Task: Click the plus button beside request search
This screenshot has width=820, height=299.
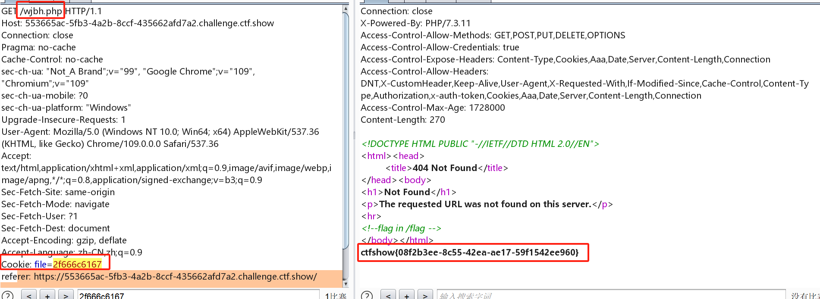Action: pyautogui.click(x=47, y=296)
